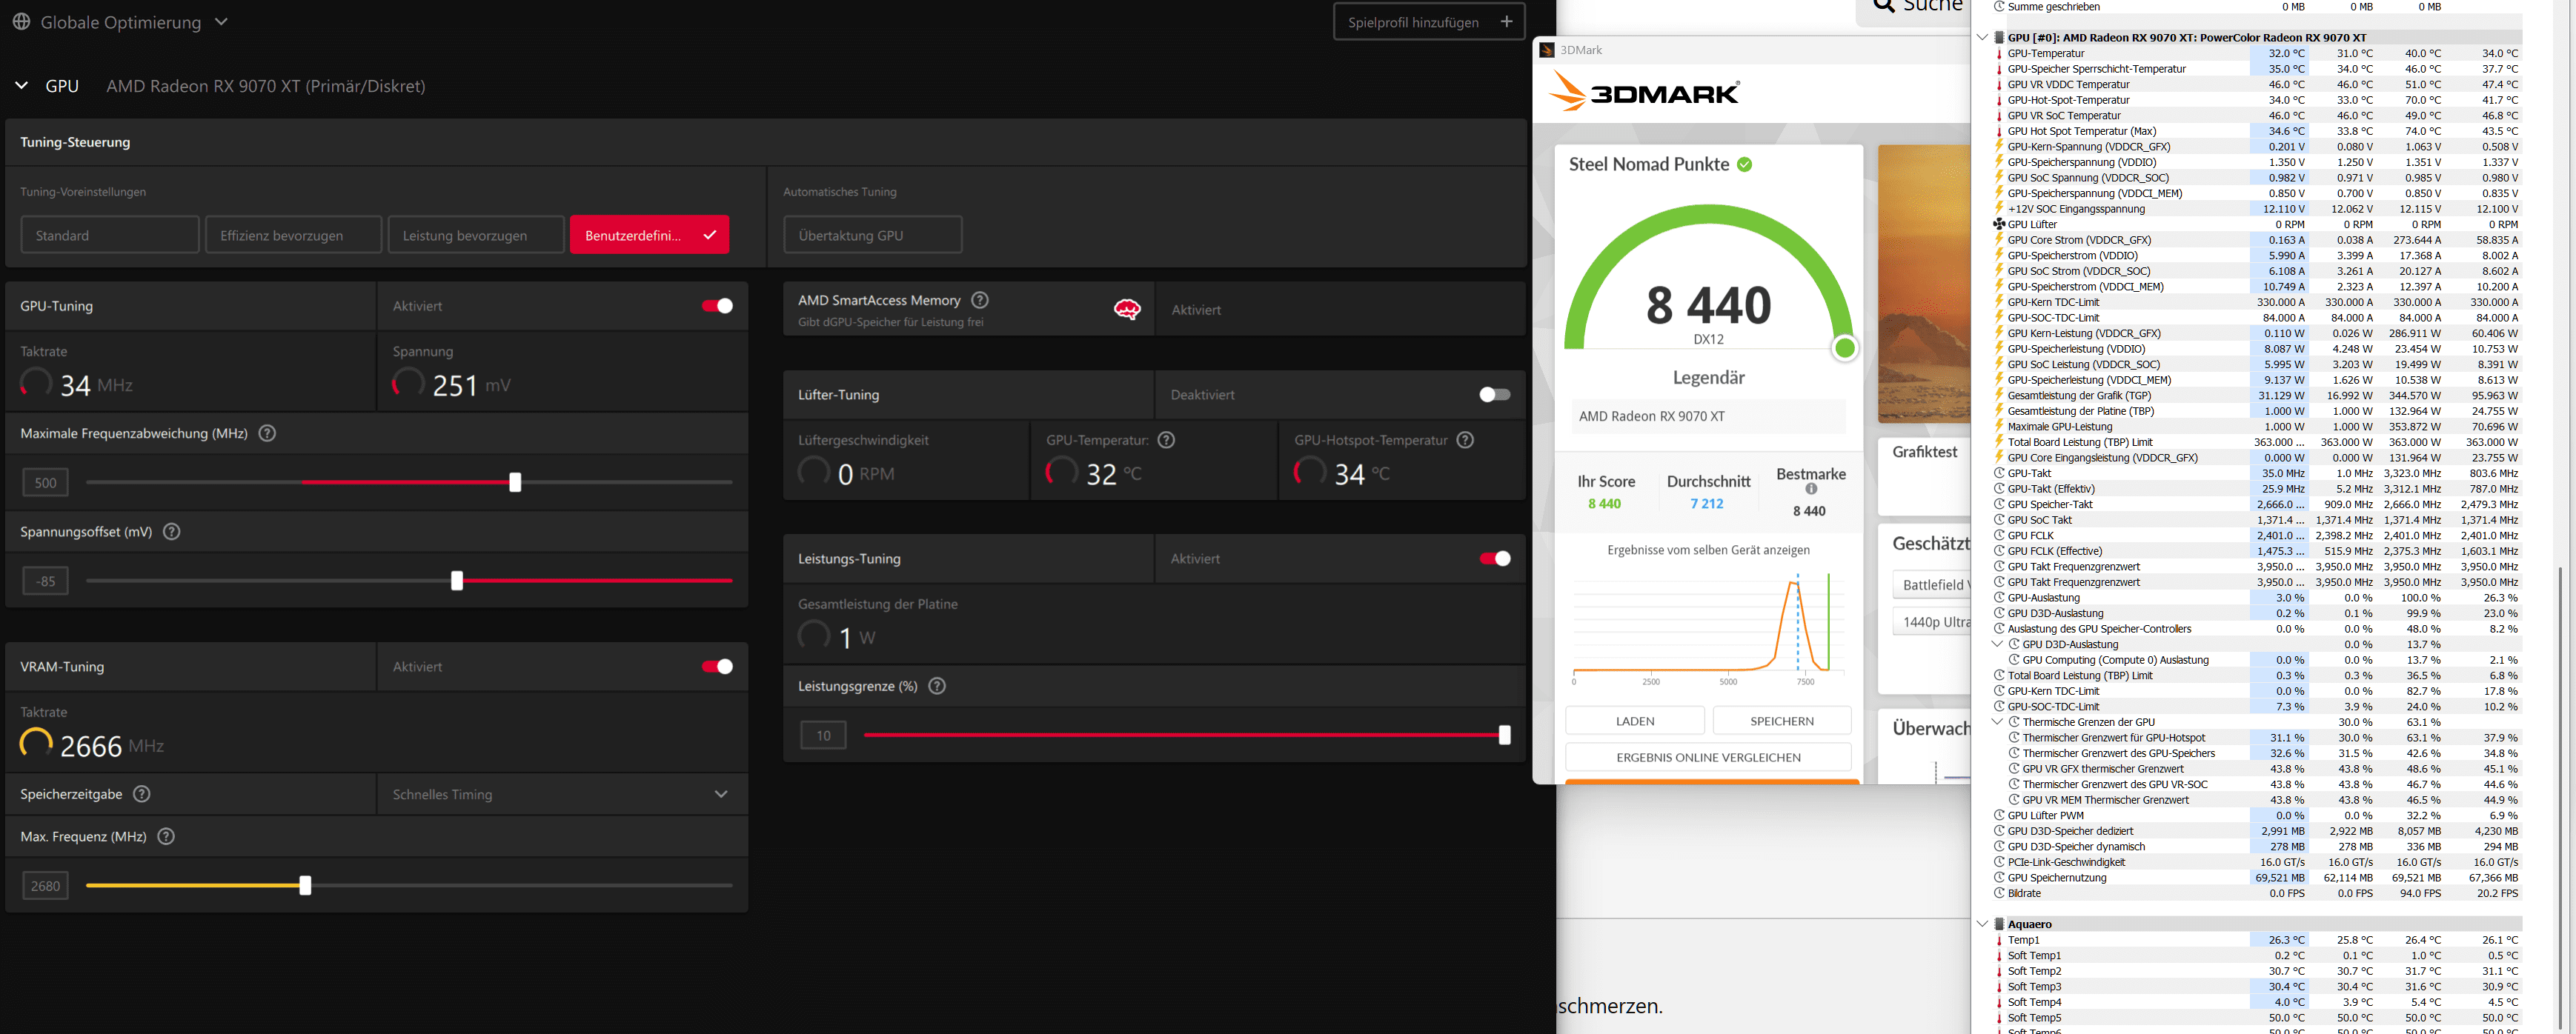Show help for GPU-Temperatur in Lüfter-Tuning
The image size is (2576, 1034).
click(x=1166, y=439)
